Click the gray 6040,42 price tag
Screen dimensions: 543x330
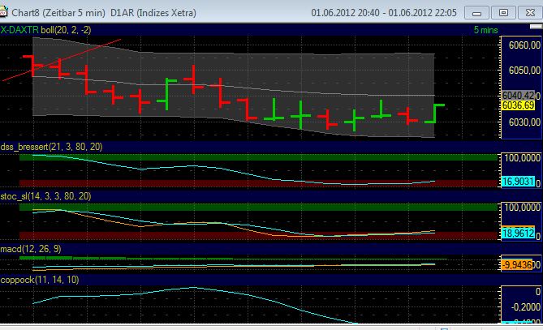518,95
